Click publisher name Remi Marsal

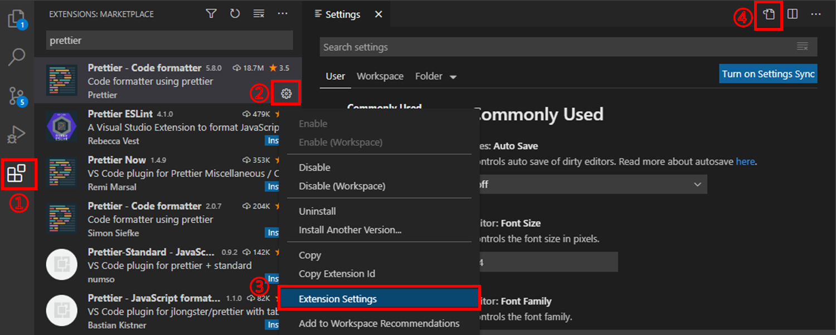pyautogui.click(x=112, y=187)
